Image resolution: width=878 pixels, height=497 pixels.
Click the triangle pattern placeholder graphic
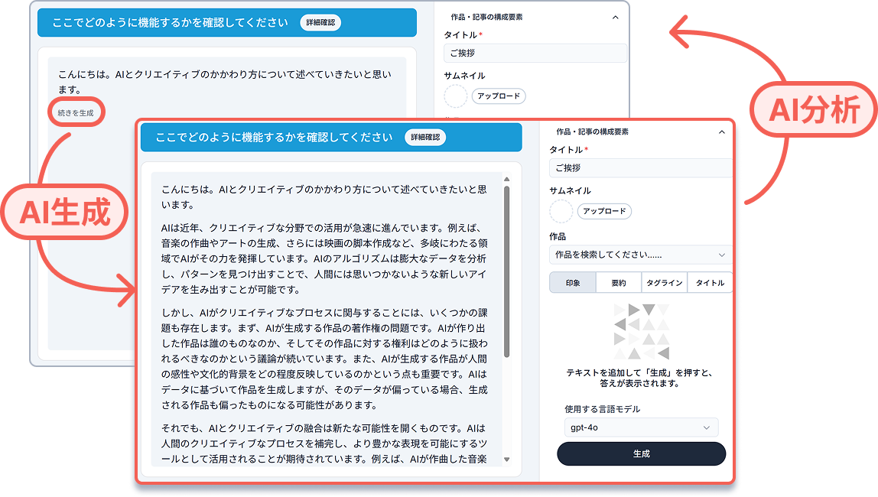click(641, 331)
